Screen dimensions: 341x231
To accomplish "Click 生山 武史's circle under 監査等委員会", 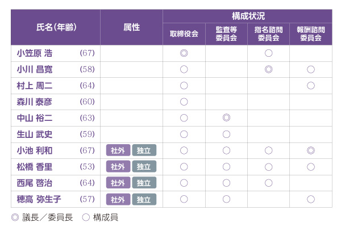I will pos(226,135).
